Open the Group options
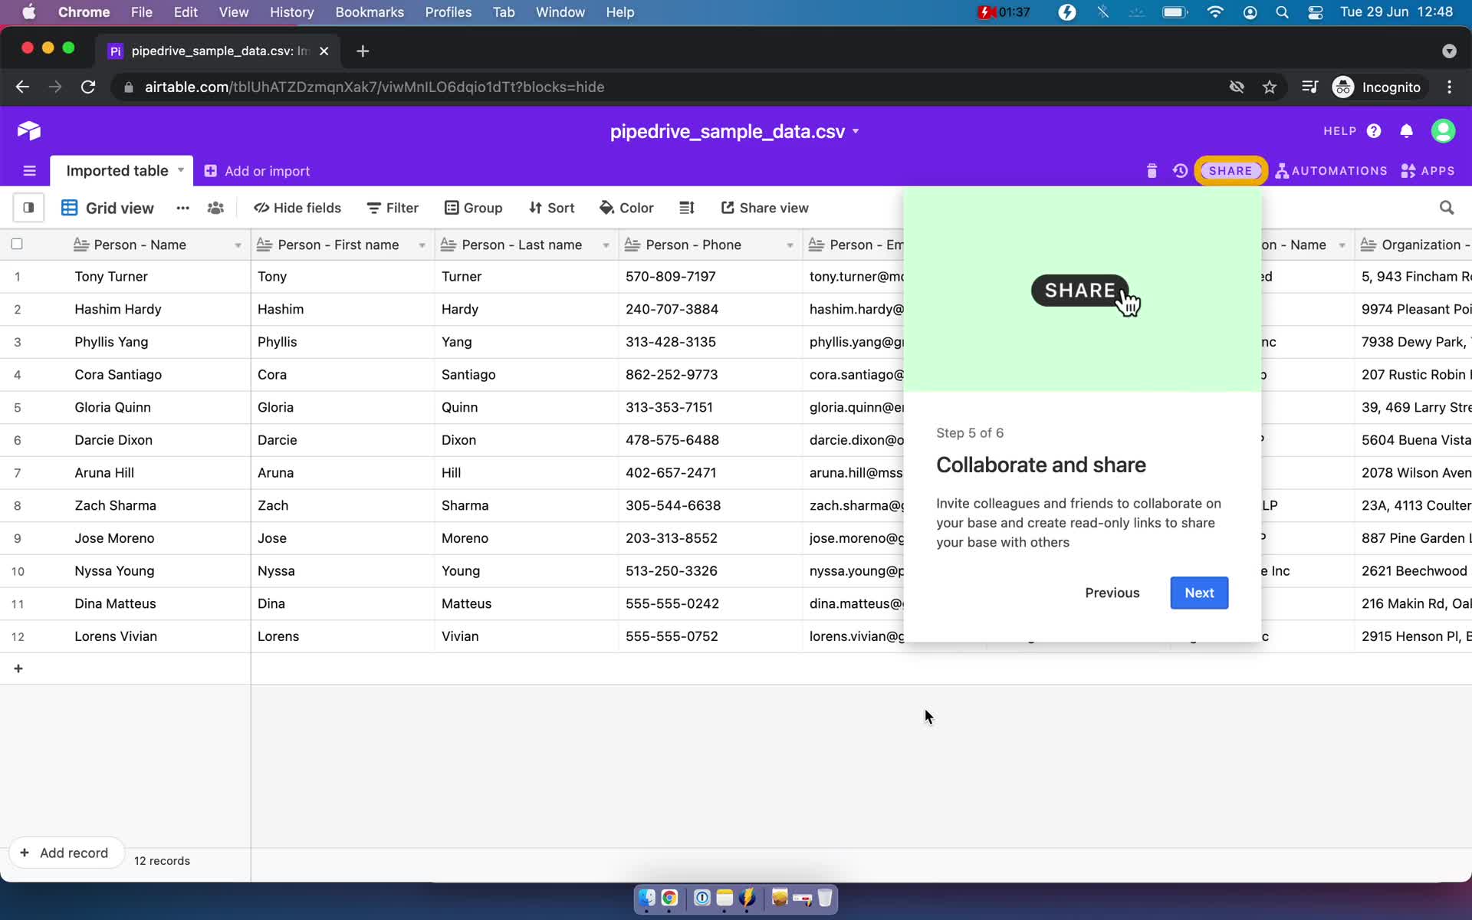This screenshot has height=920, width=1472. coord(473,208)
